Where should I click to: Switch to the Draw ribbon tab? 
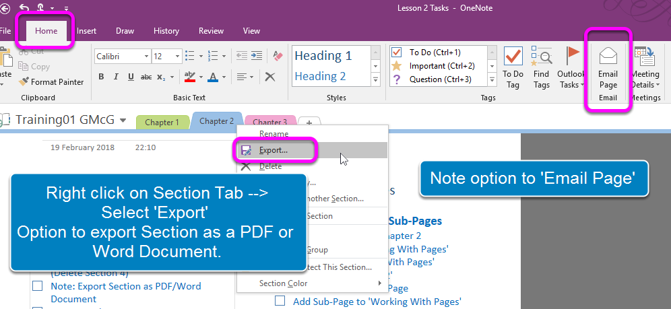[125, 31]
